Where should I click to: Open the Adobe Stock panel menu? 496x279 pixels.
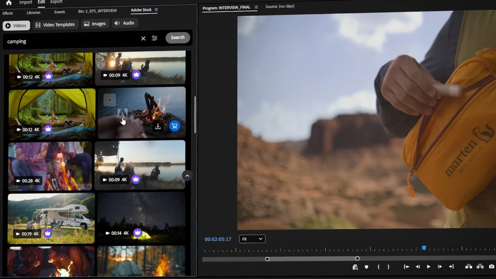pyautogui.click(x=156, y=10)
